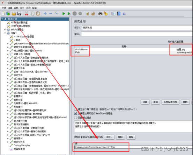Open the 编辑 menu
The height and width of the screenshot is (155, 193).
pyautogui.click(x=10, y=8)
